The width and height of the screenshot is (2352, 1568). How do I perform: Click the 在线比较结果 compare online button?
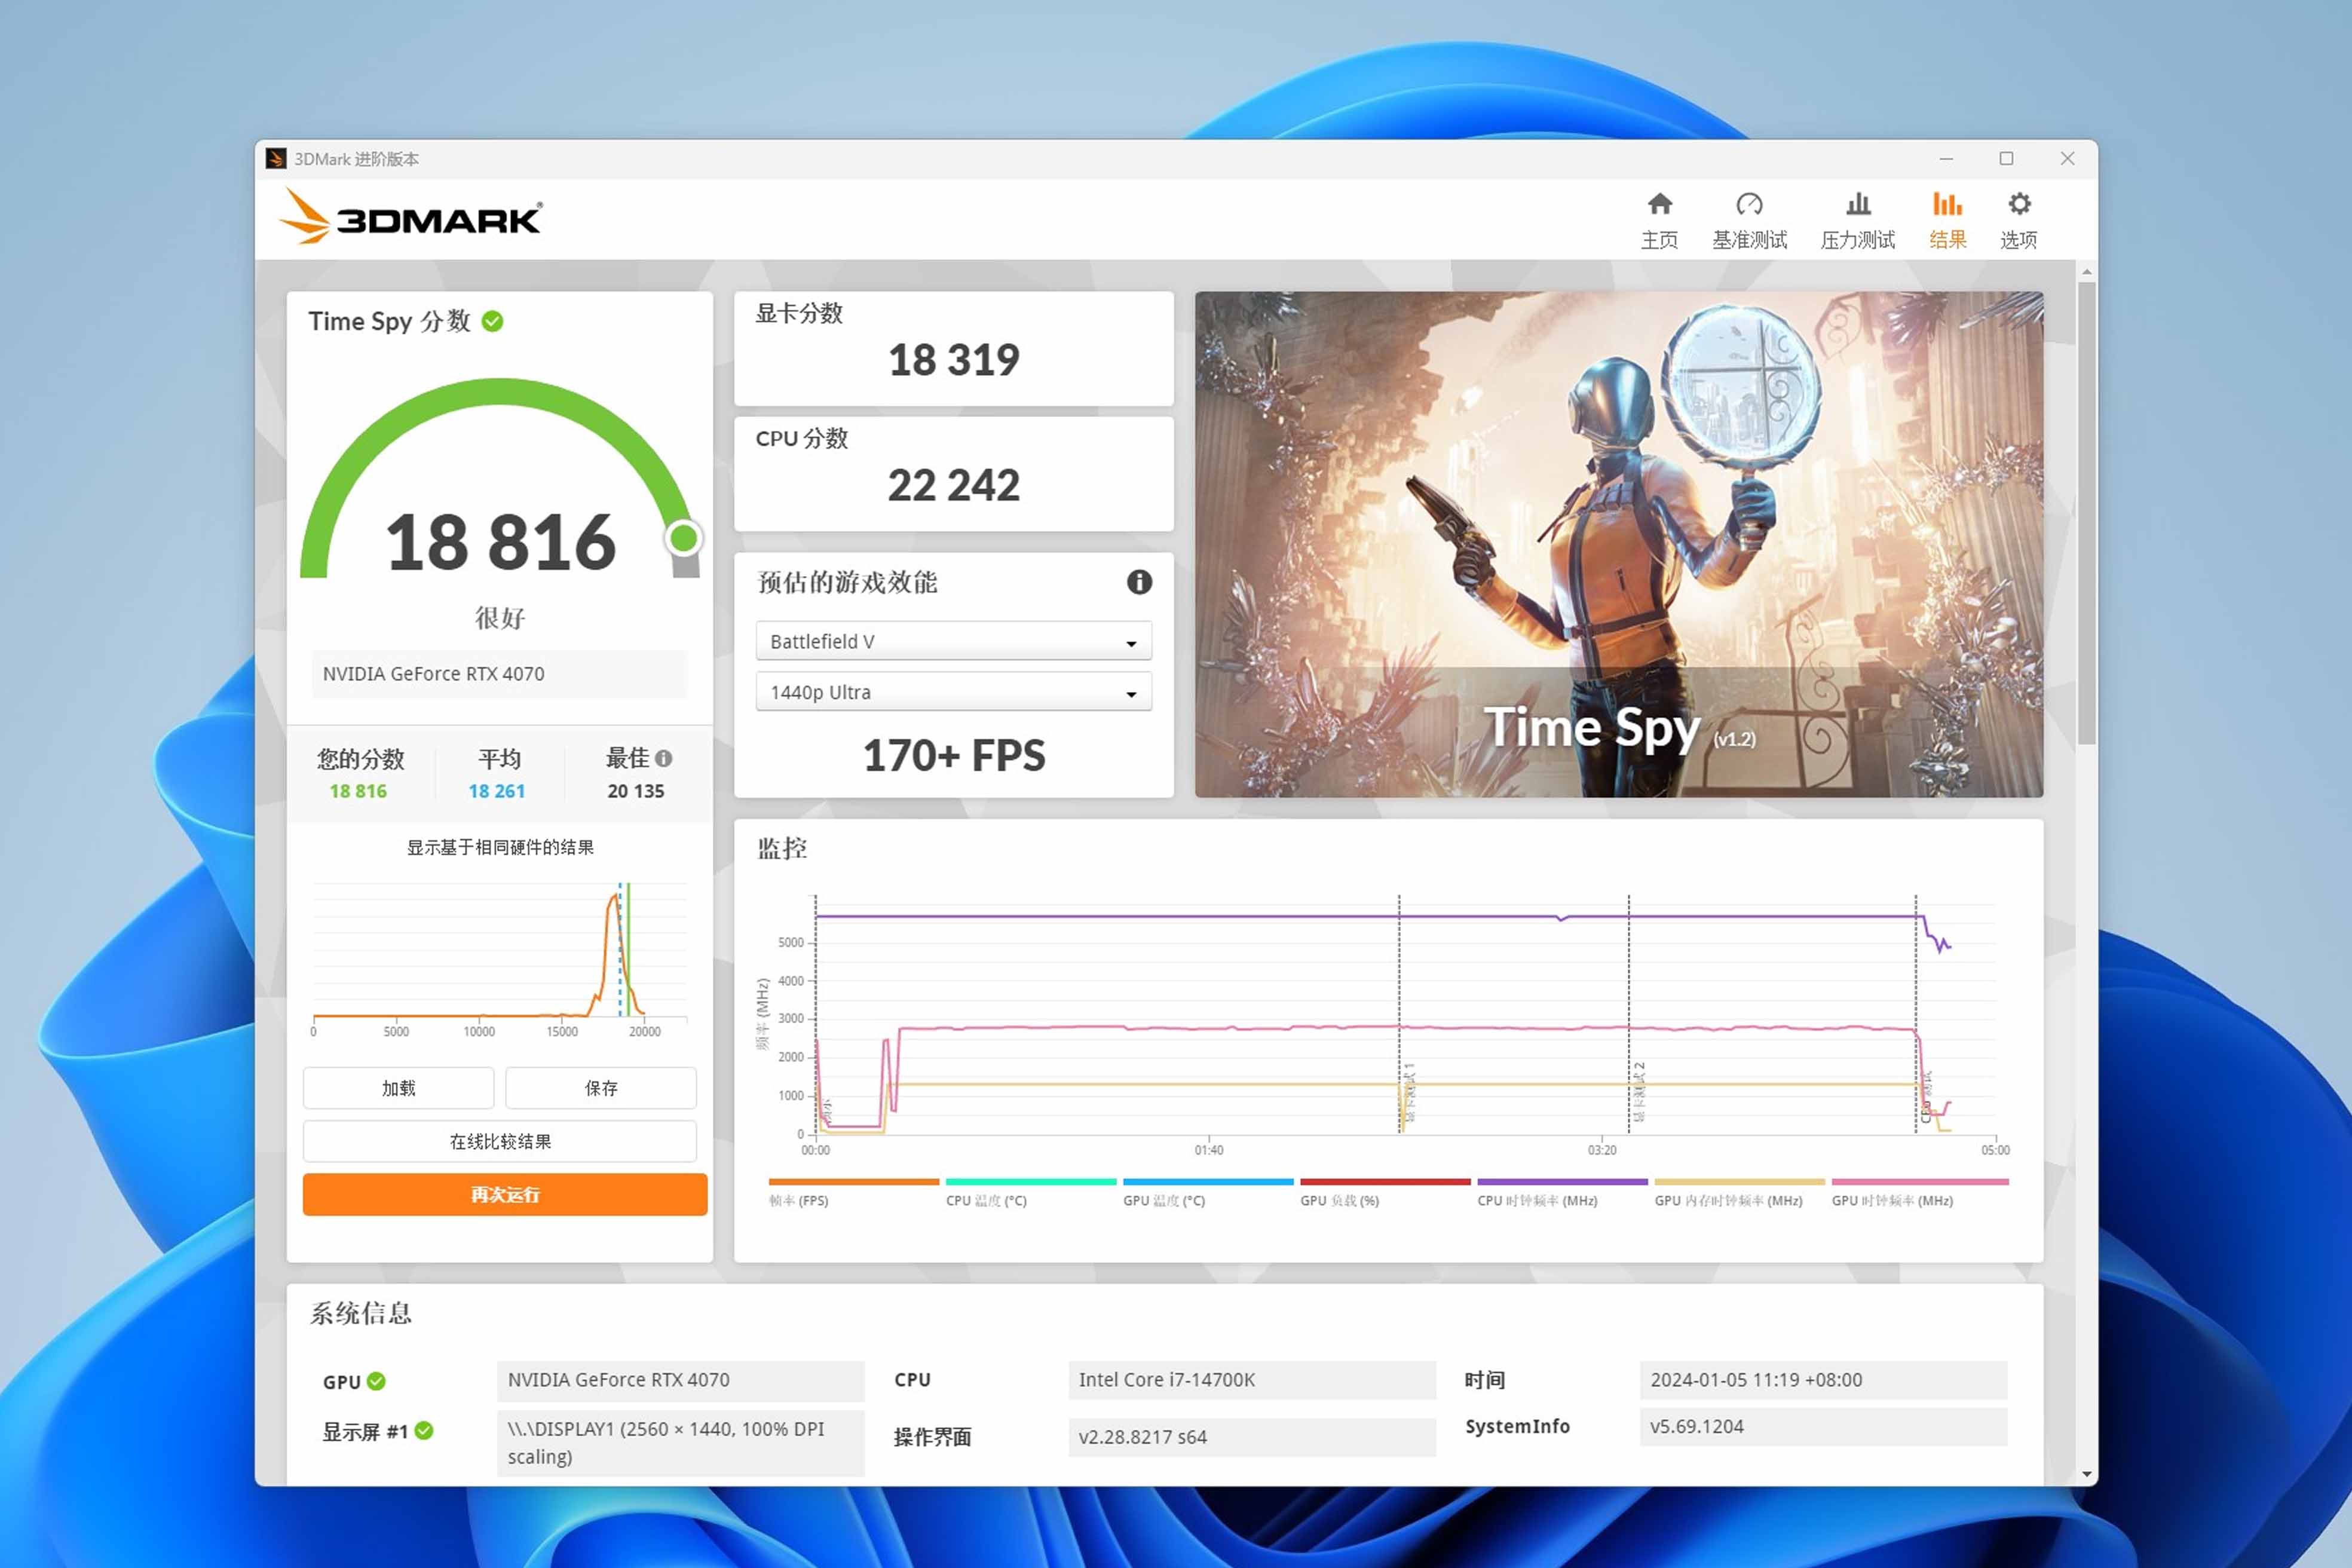click(500, 1141)
